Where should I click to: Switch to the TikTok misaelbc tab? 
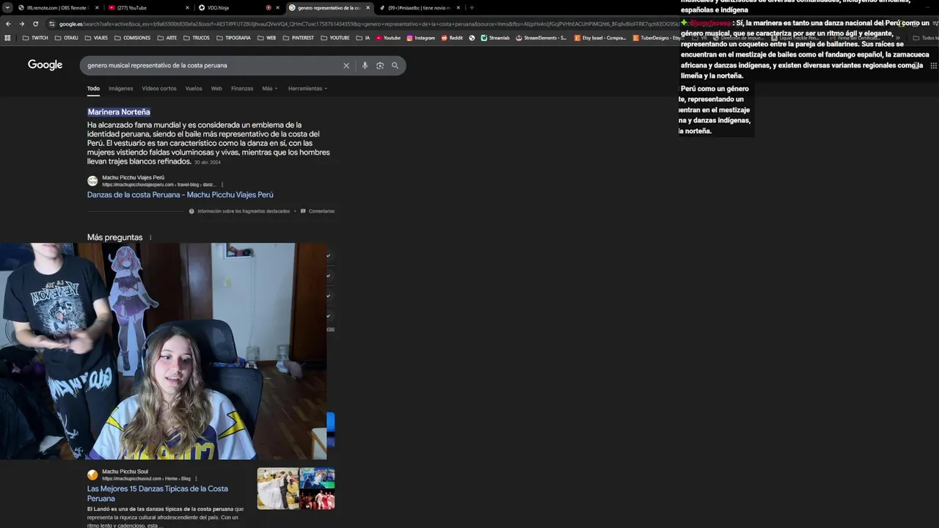(x=420, y=7)
